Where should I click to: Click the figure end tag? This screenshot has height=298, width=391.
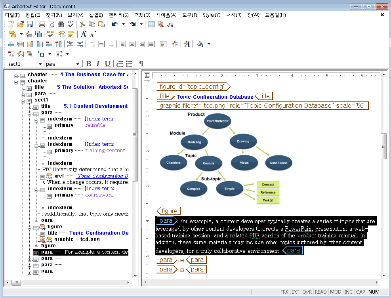click(169, 211)
